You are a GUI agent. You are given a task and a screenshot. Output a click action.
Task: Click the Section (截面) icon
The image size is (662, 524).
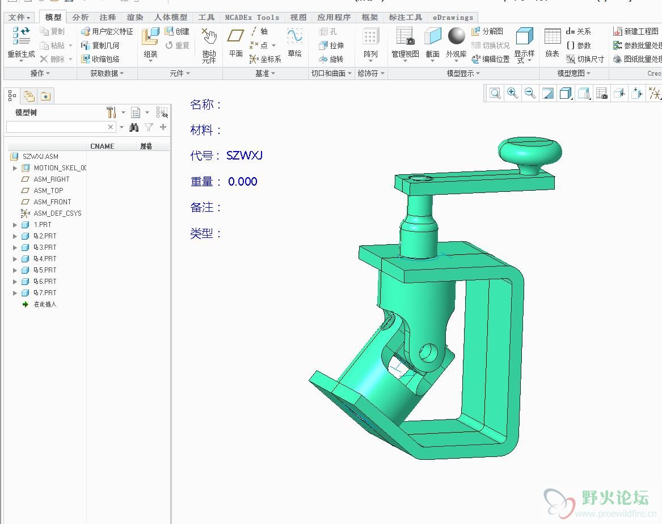click(x=432, y=42)
